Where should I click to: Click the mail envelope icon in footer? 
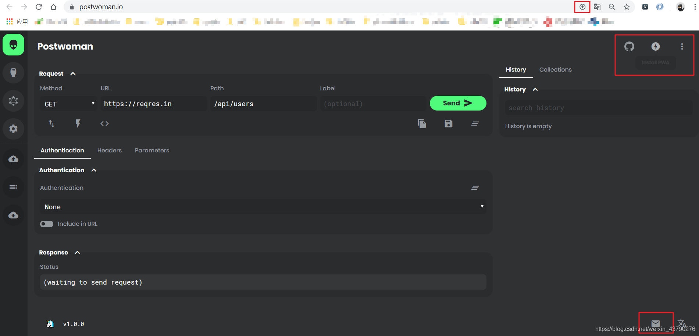coord(656,323)
